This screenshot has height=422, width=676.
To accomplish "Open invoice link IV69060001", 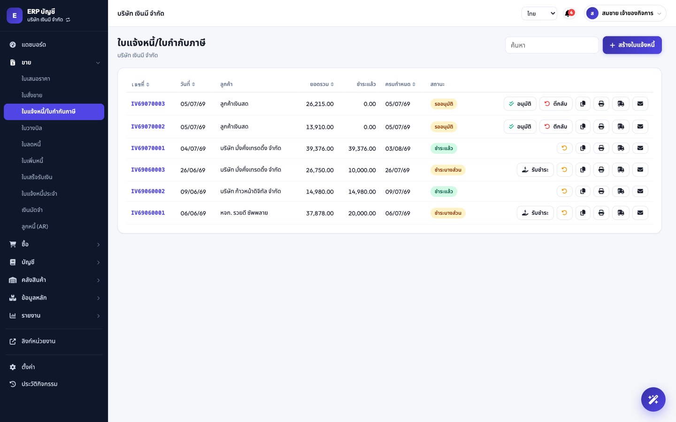I will click(x=148, y=213).
